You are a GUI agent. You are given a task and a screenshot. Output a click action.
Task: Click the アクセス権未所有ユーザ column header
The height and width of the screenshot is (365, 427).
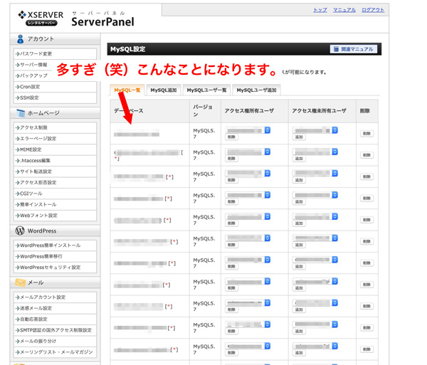[322, 111]
